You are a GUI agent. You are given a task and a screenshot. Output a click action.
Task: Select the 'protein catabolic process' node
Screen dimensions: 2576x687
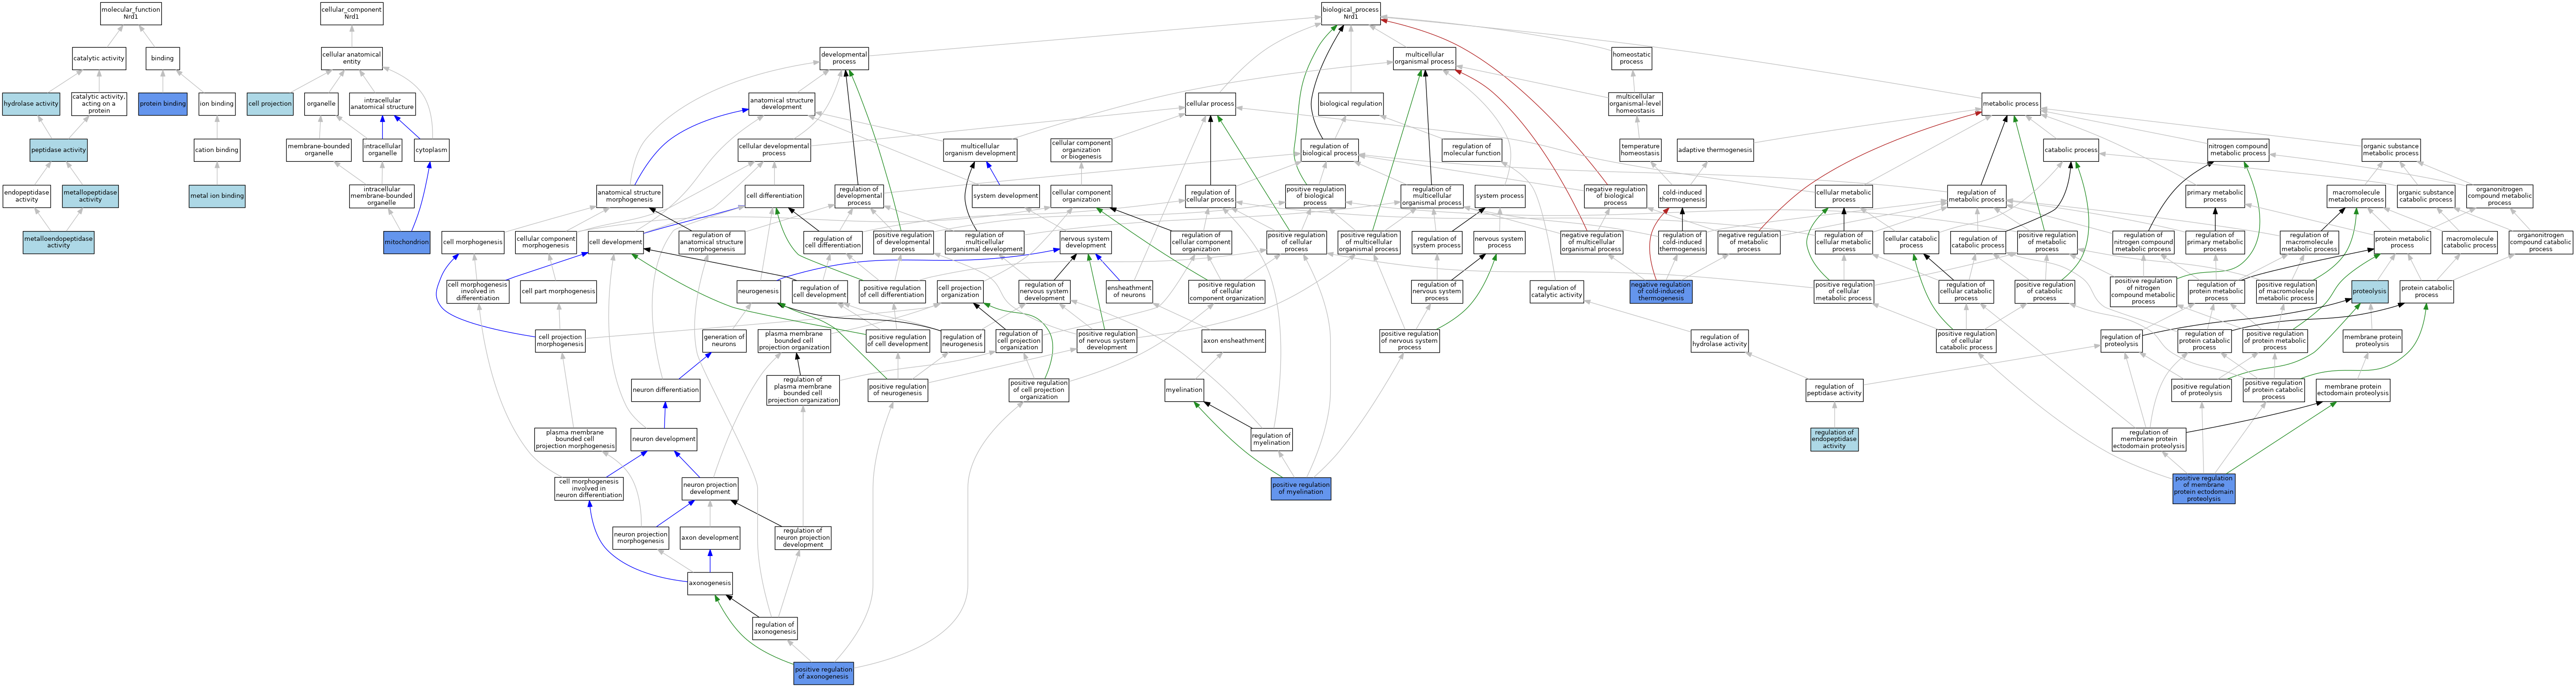[x=2427, y=291]
